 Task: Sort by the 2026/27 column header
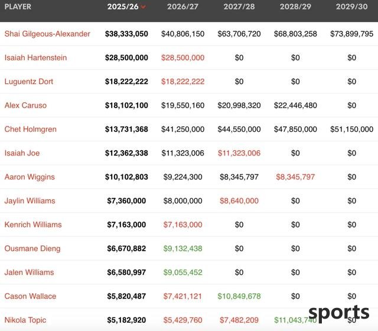click(x=183, y=7)
